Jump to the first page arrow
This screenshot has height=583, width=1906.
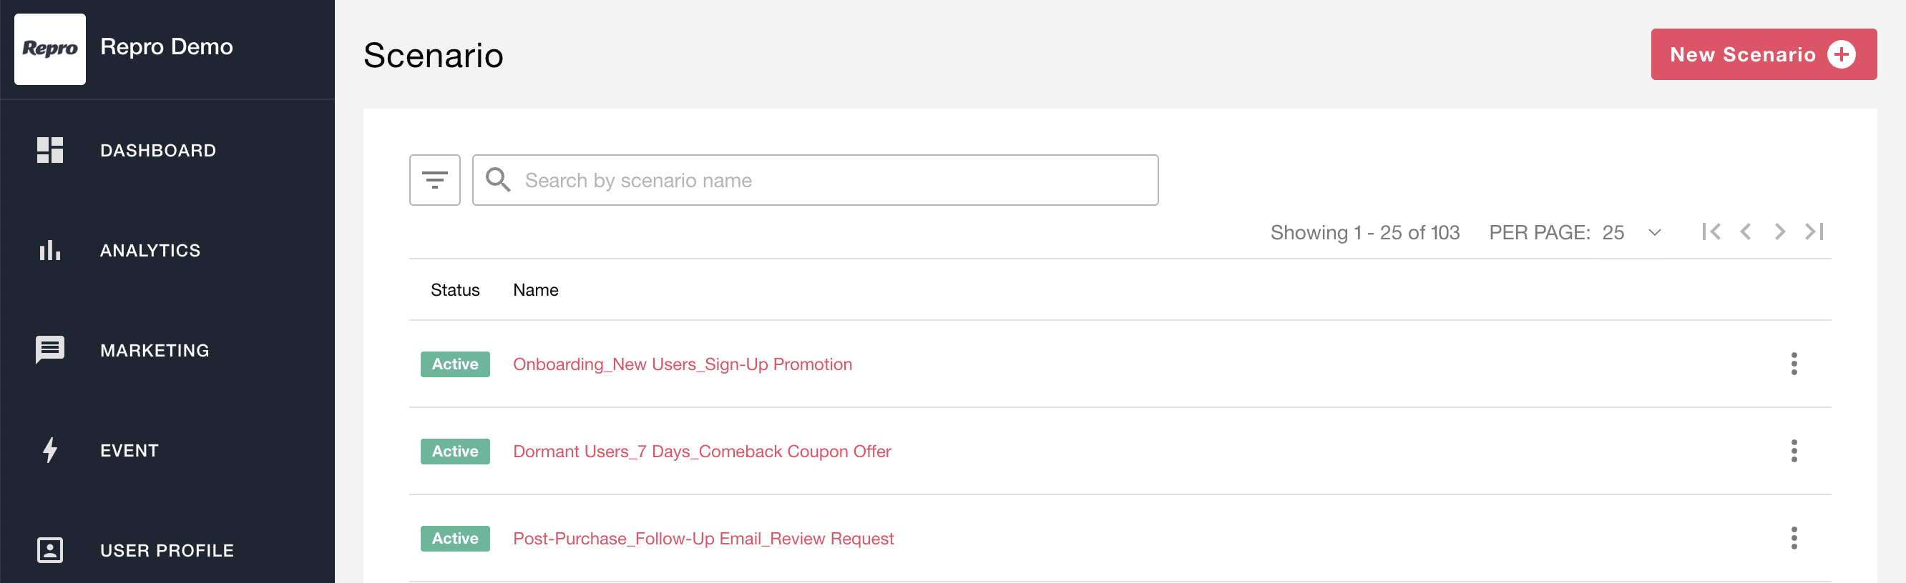tap(1711, 232)
